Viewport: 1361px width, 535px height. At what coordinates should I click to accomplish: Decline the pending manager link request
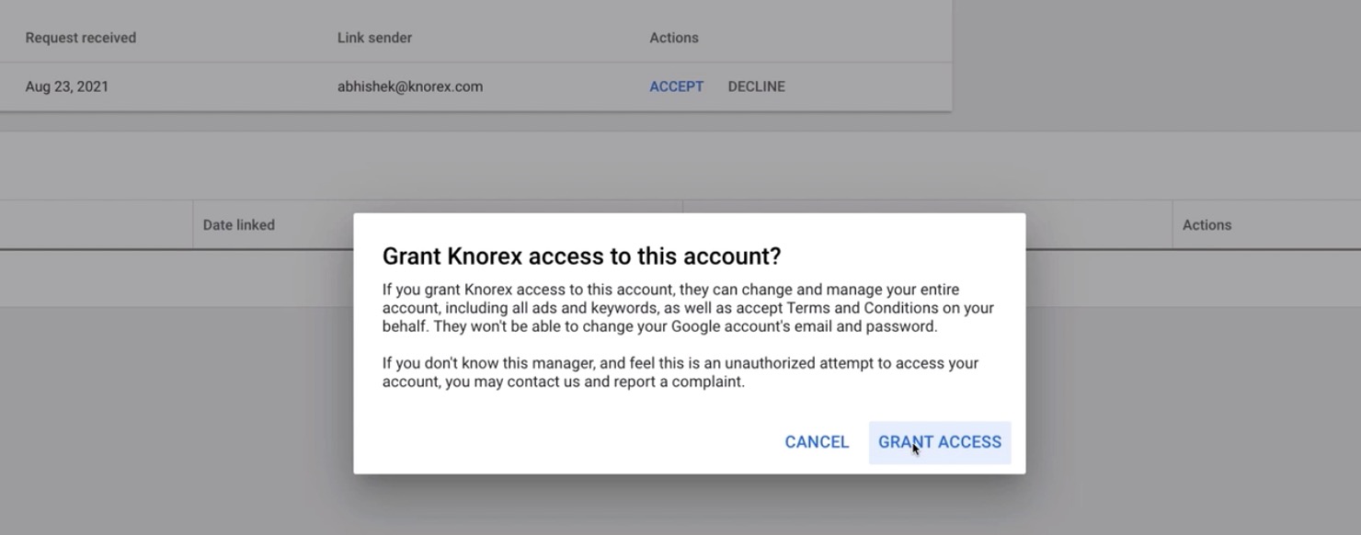tap(756, 86)
